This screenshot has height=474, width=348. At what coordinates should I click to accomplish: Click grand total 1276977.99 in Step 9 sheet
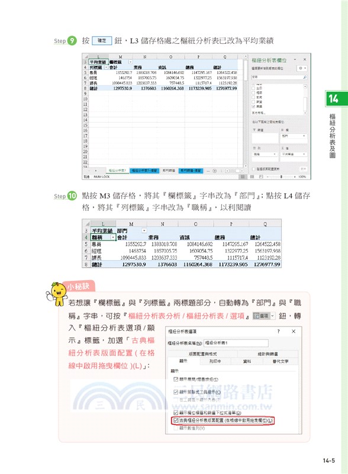(227, 88)
